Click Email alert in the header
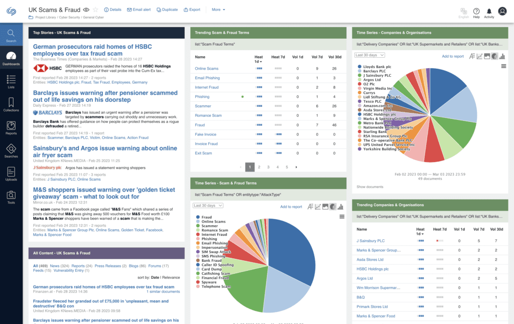Screen dimensions: 514x324 [139, 10]
